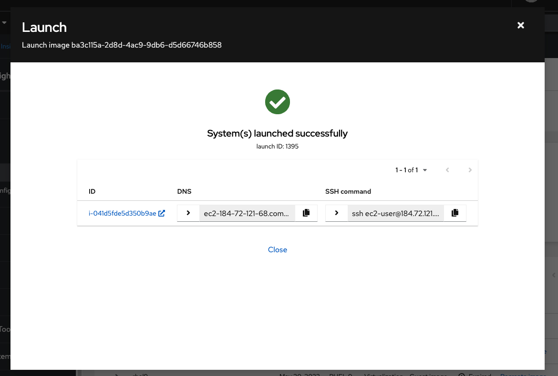Click the side panel chevron at right edge
The image size is (558, 376).
pyautogui.click(x=554, y=275)
